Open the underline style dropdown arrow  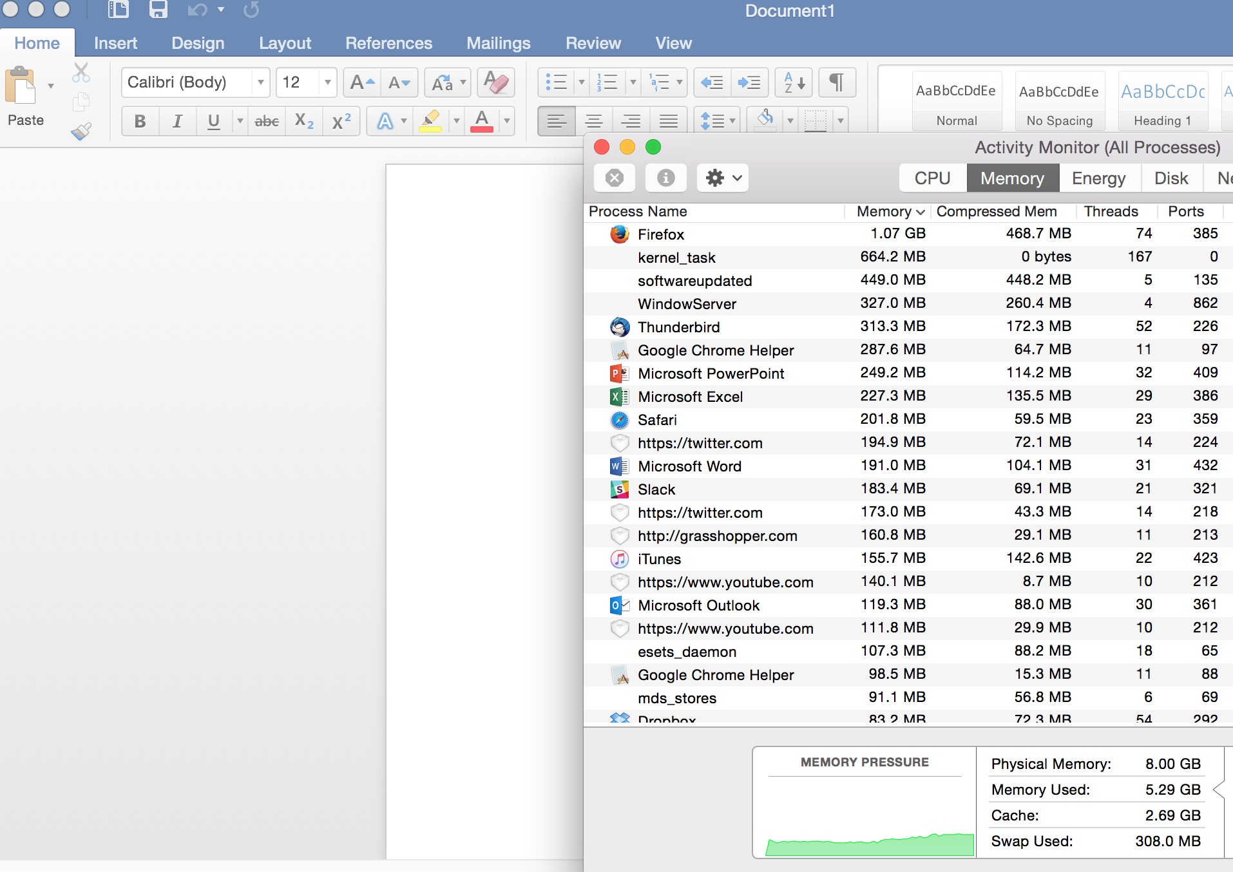coord(240,120)
